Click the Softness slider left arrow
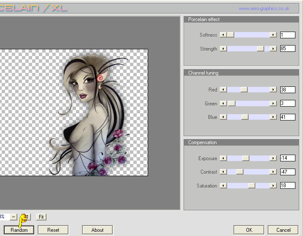Image resolution: width=303 pixels, height=236 pixels. [223, 35]
